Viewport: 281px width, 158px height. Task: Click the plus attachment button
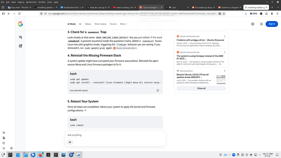pos(70,142)
